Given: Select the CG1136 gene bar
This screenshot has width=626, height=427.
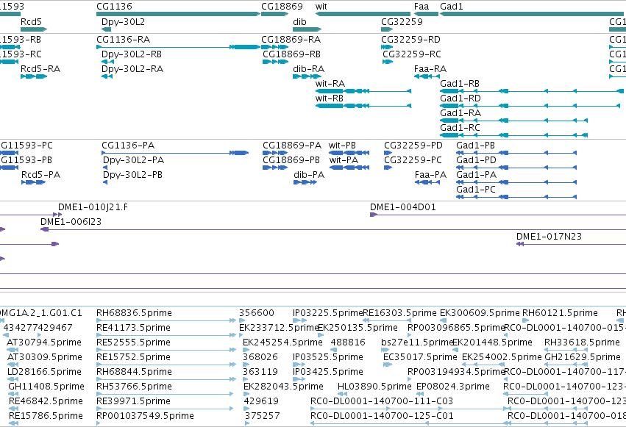Looking at the screenshot, I should [179, 14].
